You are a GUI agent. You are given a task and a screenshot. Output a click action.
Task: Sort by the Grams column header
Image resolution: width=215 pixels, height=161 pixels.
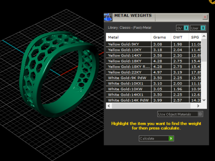point(161,37)
